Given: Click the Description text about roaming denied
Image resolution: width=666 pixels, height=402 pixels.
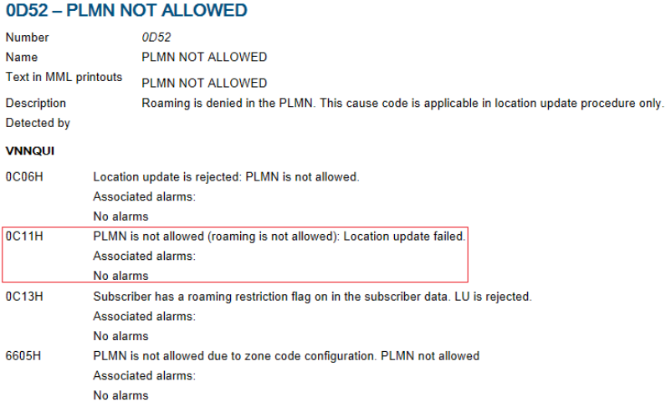Looking at the screenshot, I should coord(402,103).
